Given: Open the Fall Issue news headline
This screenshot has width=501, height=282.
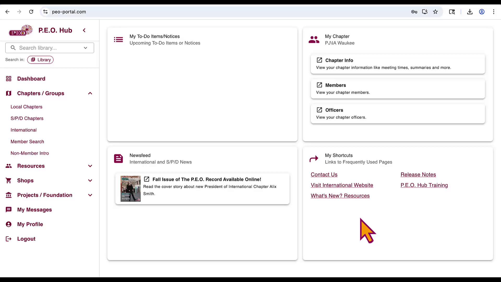Looking at the screenshot, I should [x=207, y=179].
